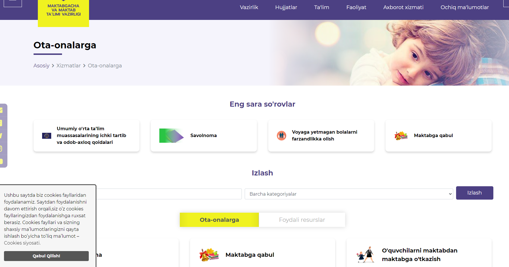Click the cookies notice text
509x267 pixels.
[45, 219]
